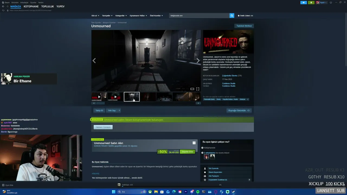Image resolution: width=347 pixels, height=195 pixels.
Task: Expand the Oynamanın Yolları dropdown
Action: pyautogui.click(x=138, y=16)
